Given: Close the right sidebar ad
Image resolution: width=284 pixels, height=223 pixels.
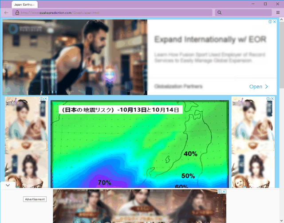Looking at the screenshot, I should 272,98.
